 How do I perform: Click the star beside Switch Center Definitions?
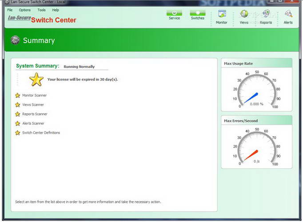(18, 133)
